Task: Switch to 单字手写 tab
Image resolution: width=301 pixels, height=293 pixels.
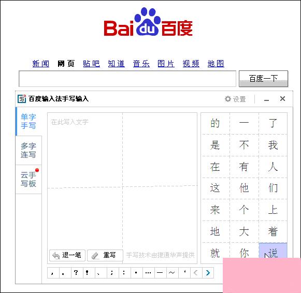Action: point(28,121)
